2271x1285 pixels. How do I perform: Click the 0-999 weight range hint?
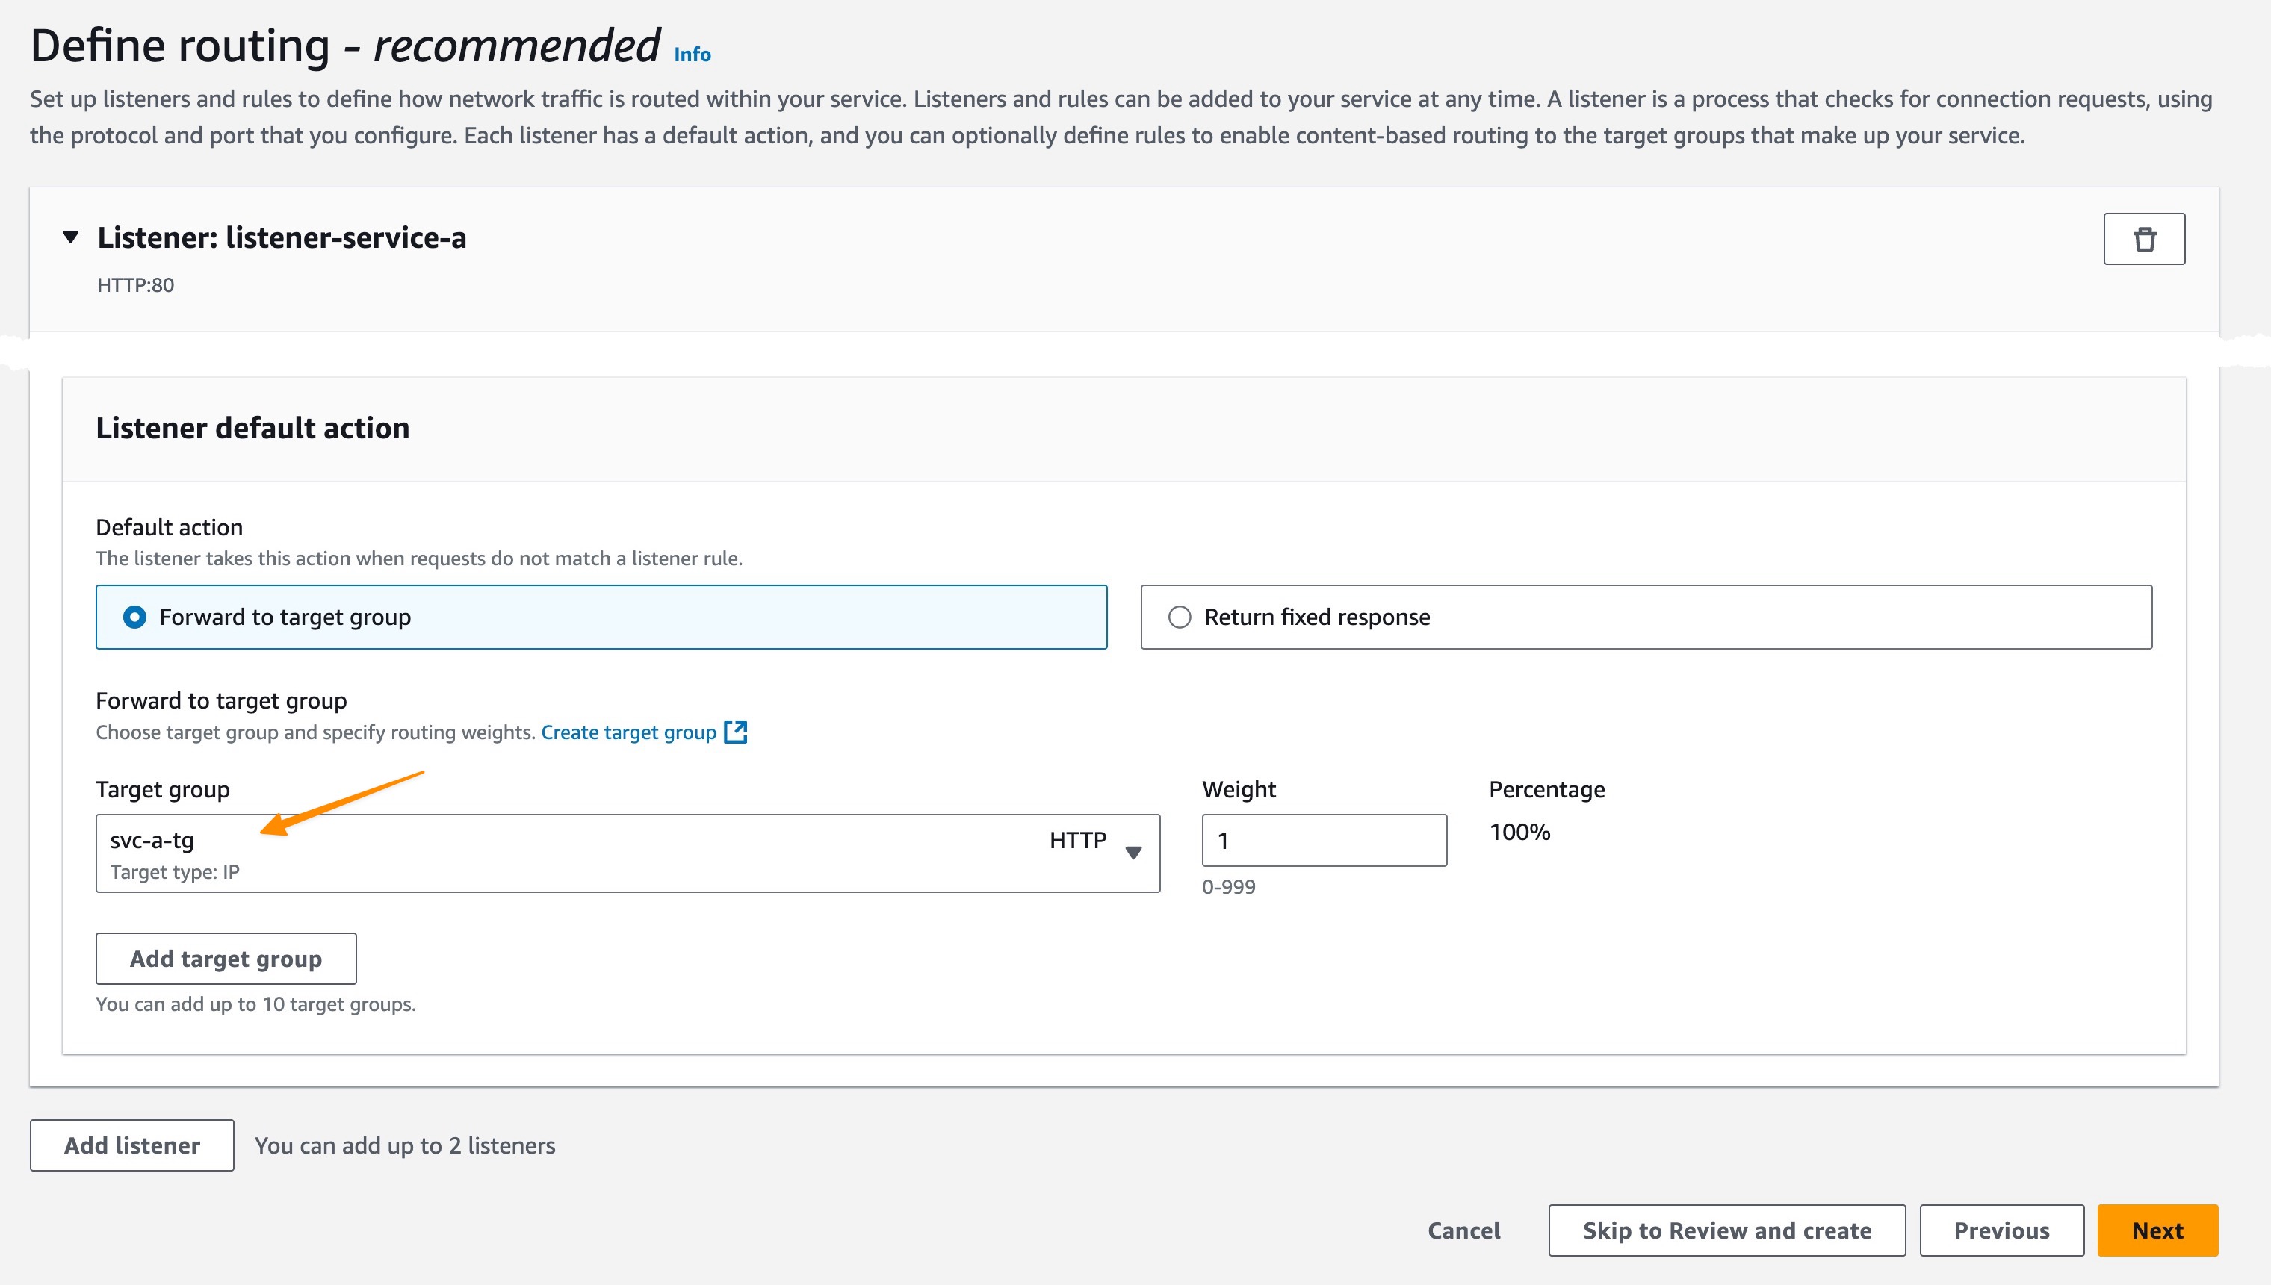click(x=1228, y=886)
